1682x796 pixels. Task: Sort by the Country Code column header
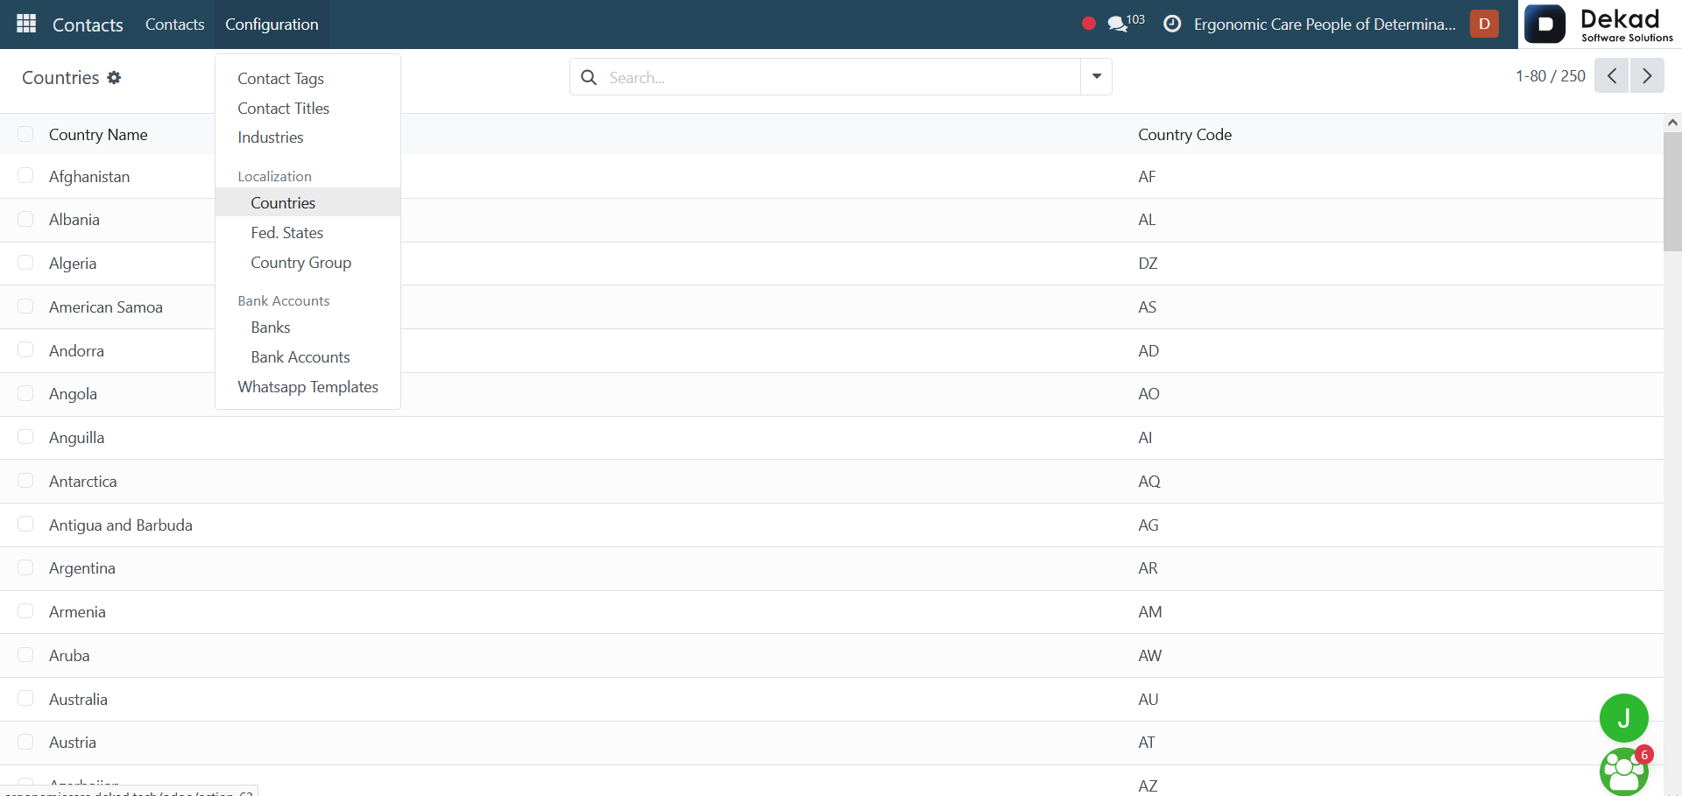[x=1184, y=135]
